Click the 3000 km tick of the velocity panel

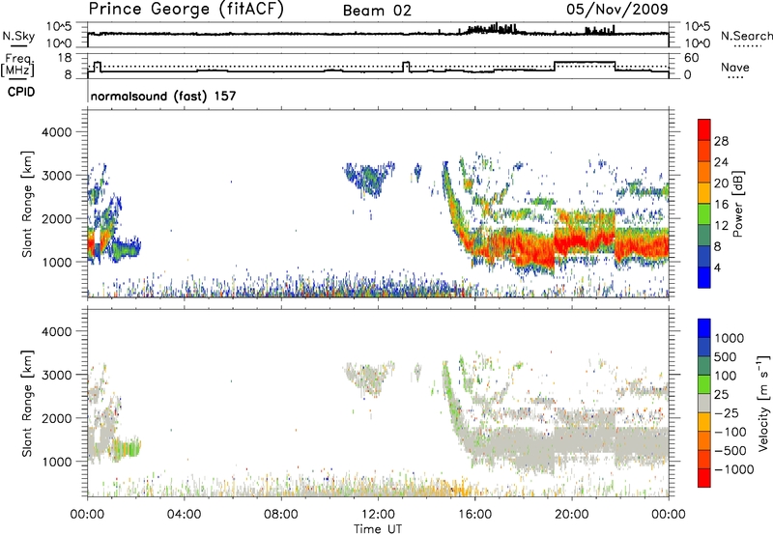[x=56, y=375]
